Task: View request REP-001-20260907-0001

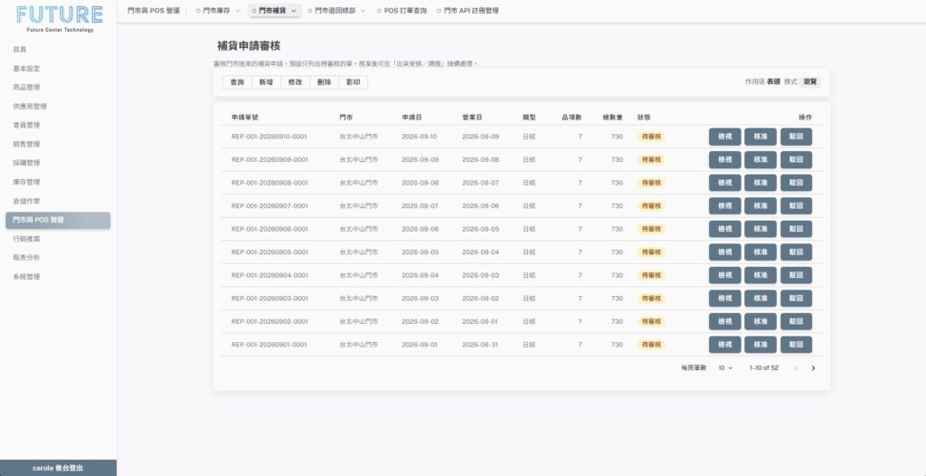Action: click(x=724, y=205)
